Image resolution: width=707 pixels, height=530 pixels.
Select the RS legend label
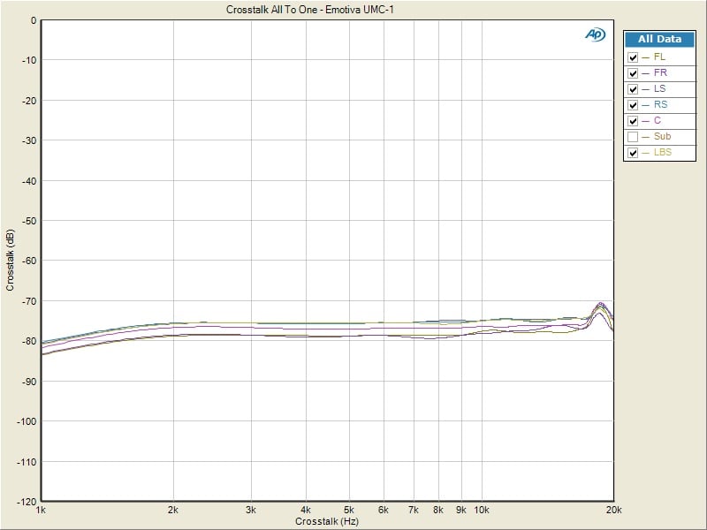660,104
